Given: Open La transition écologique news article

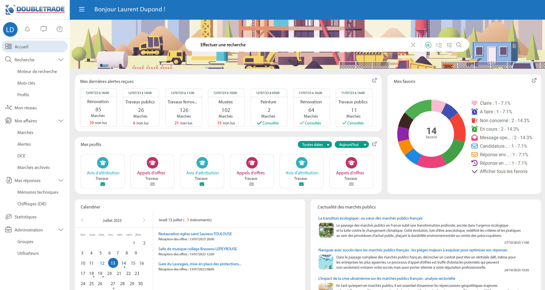Looking at the screenshot, I should pos(370,218).
